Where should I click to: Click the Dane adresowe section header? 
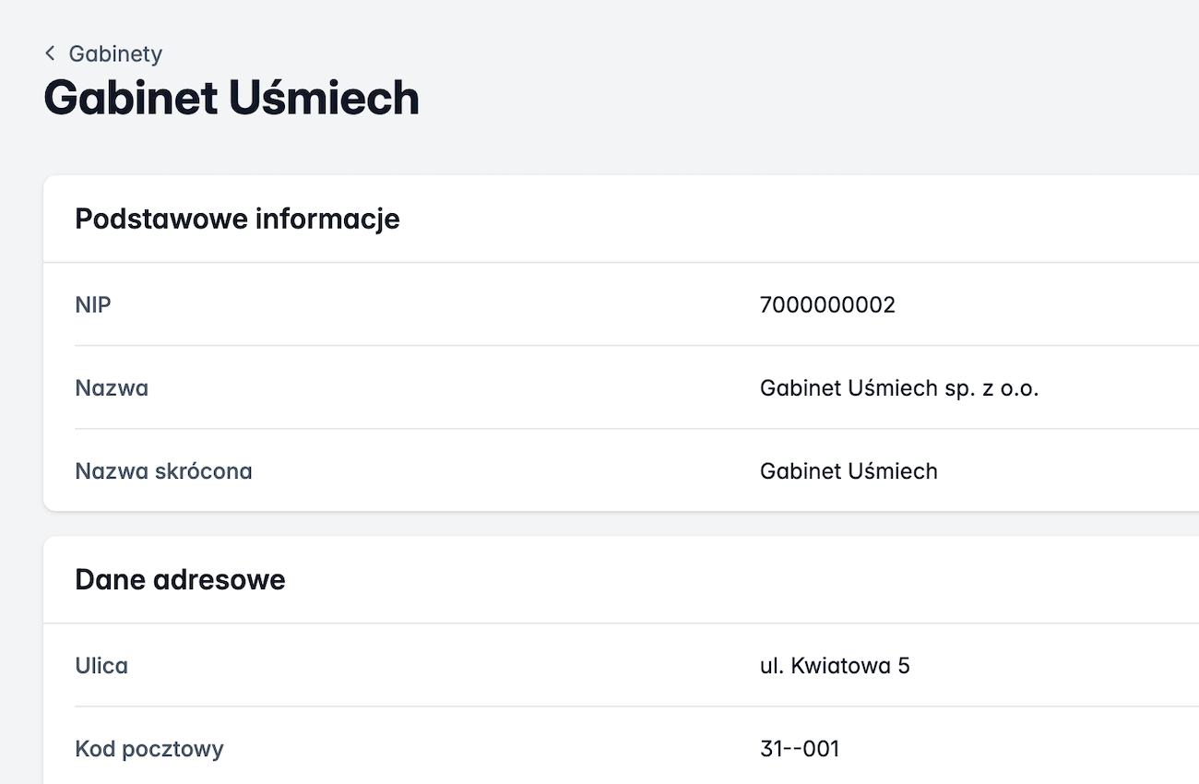(x=180, y=579)
